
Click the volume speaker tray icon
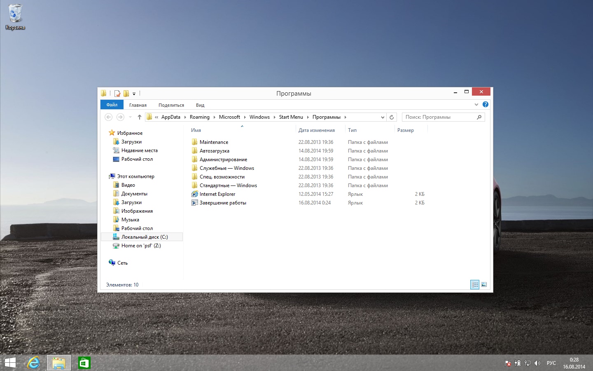[537, 363]
